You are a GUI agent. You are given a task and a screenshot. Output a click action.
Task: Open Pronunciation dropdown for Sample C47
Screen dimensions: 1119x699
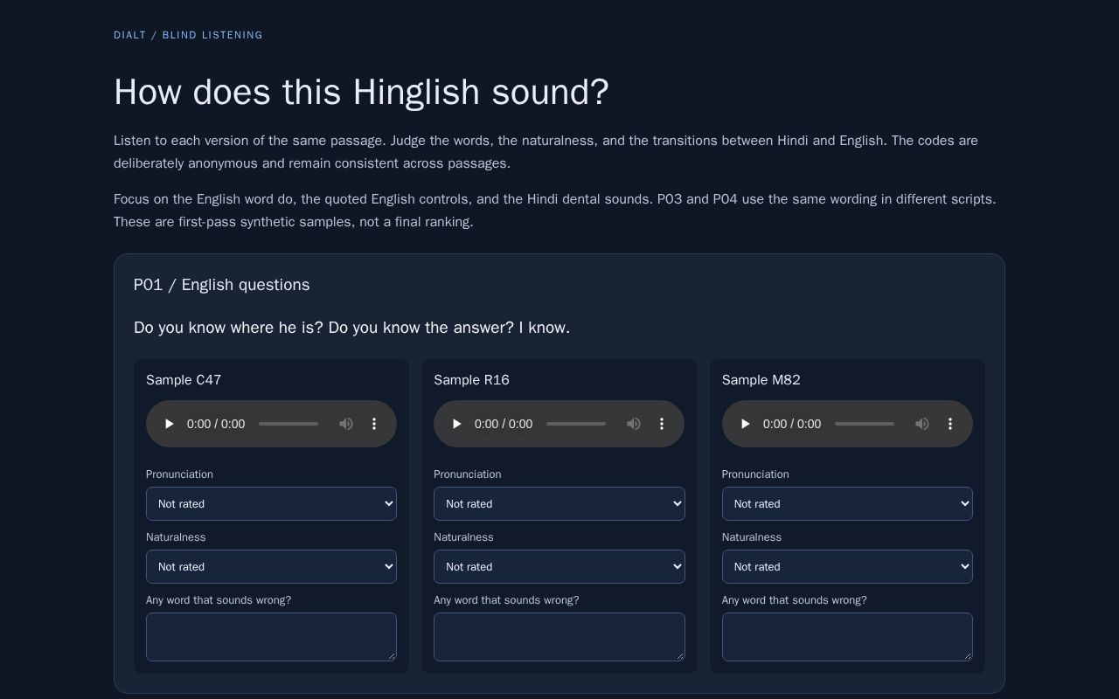(x=271, y=503)
